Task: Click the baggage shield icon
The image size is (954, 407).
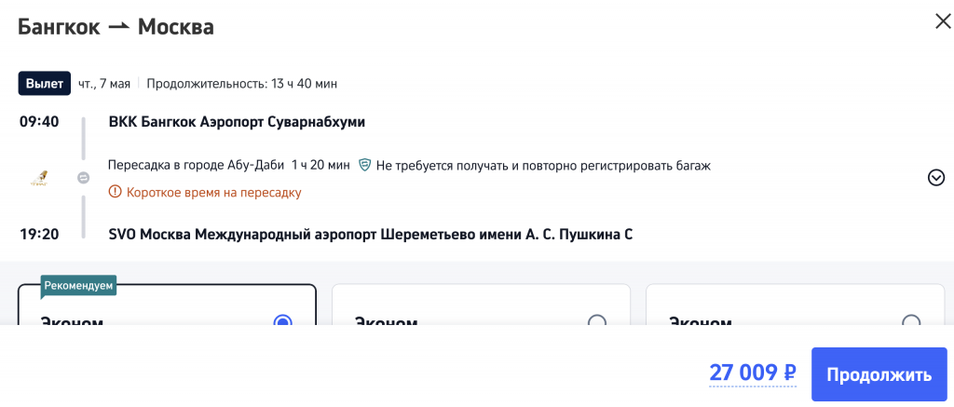Action: coord(365,165)
